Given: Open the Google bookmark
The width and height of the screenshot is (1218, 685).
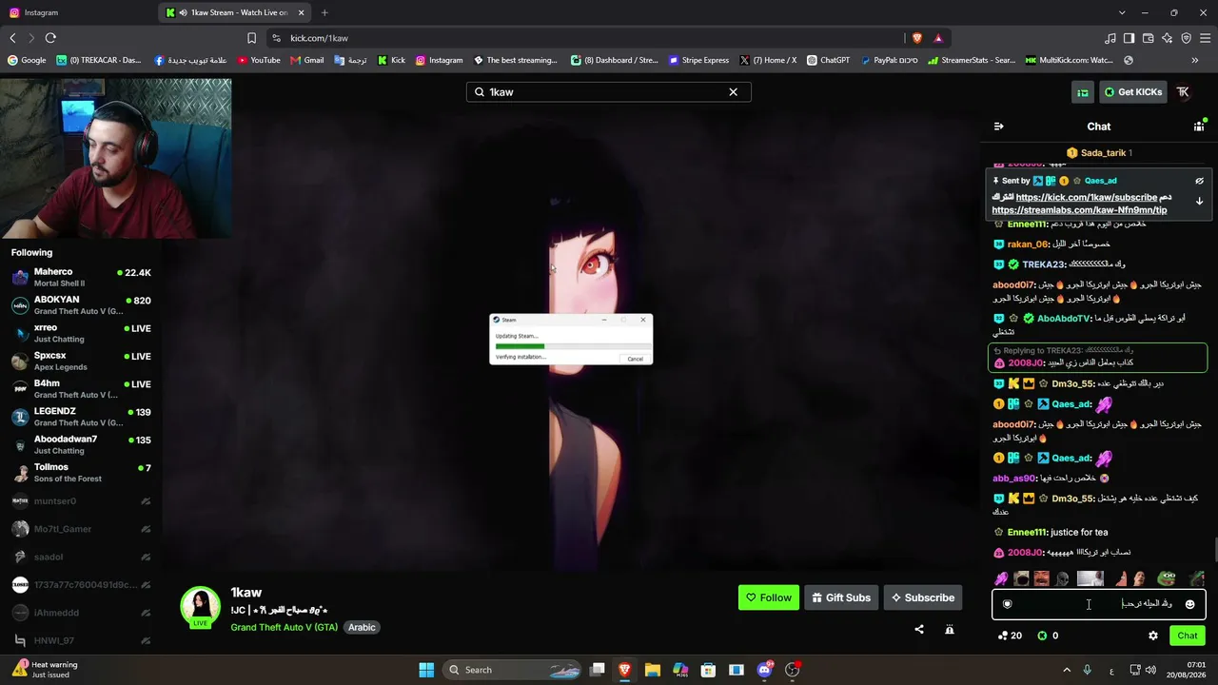Looking at the screenshot, I should coord(27,60).
